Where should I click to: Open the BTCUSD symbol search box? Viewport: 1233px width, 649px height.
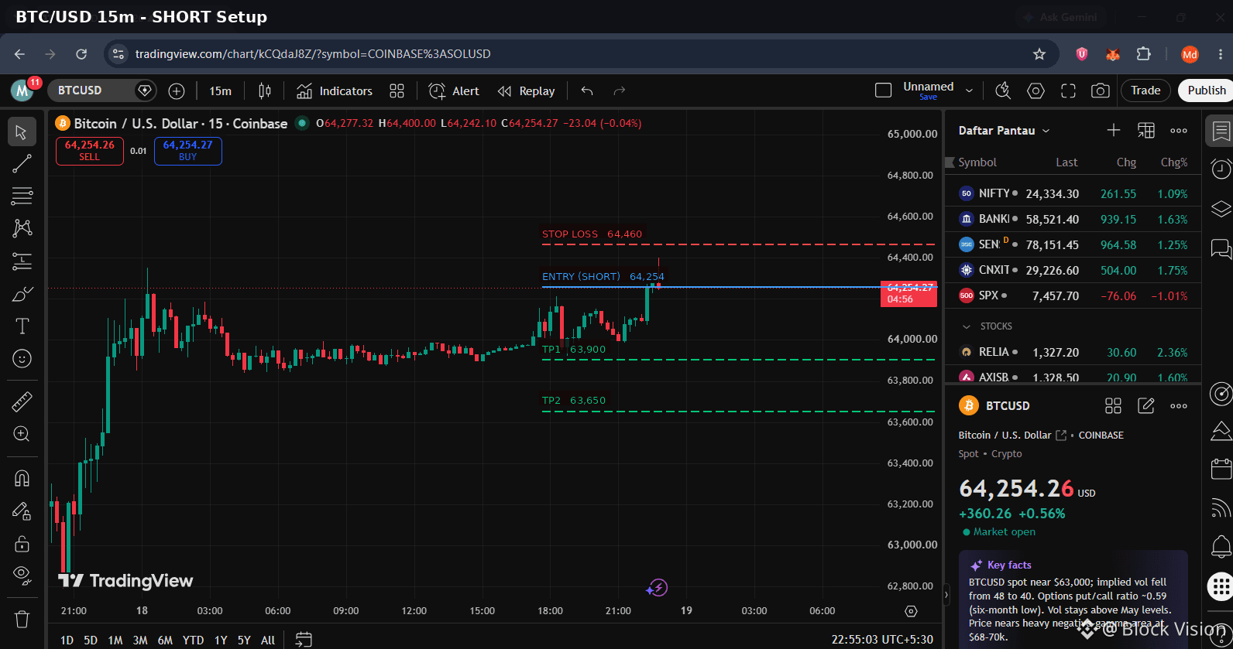(x=102, y=91)
